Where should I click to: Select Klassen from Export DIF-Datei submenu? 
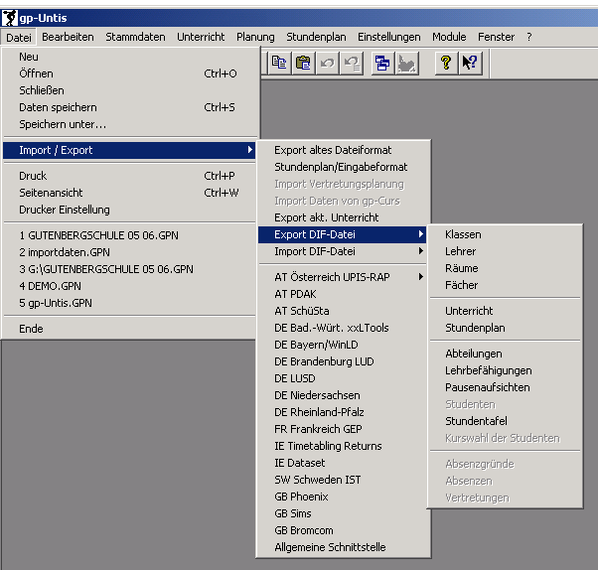click(x=463, y=234)
